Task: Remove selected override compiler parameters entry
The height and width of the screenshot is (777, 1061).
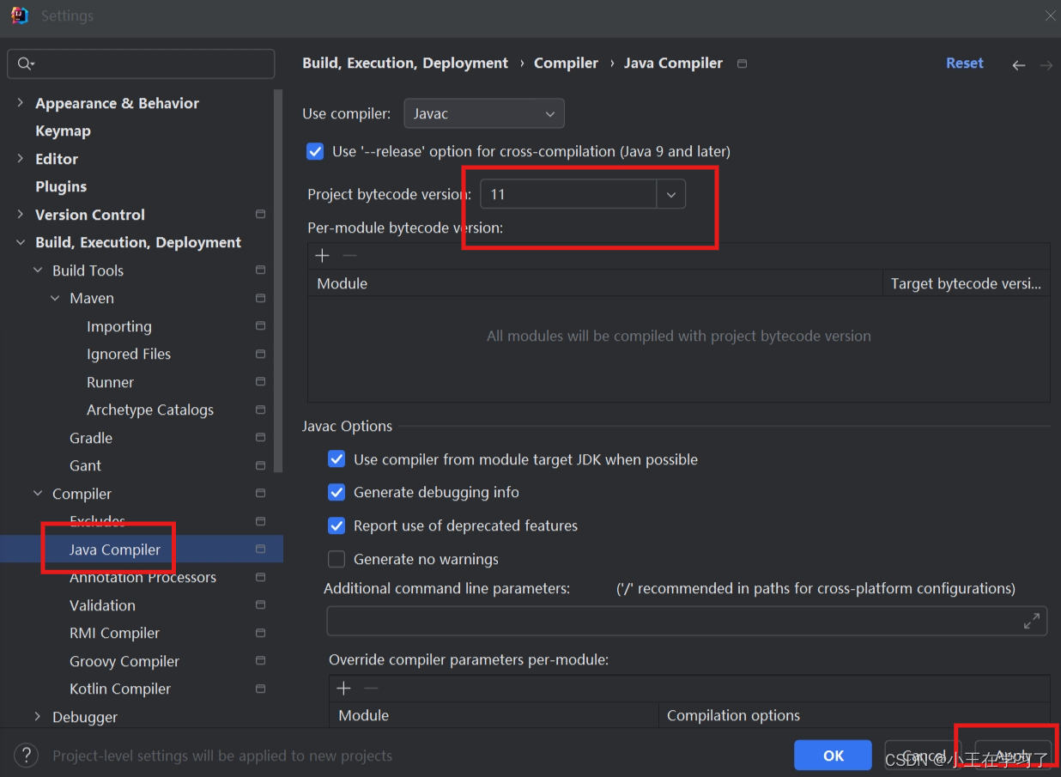Action: pos(371,689)
